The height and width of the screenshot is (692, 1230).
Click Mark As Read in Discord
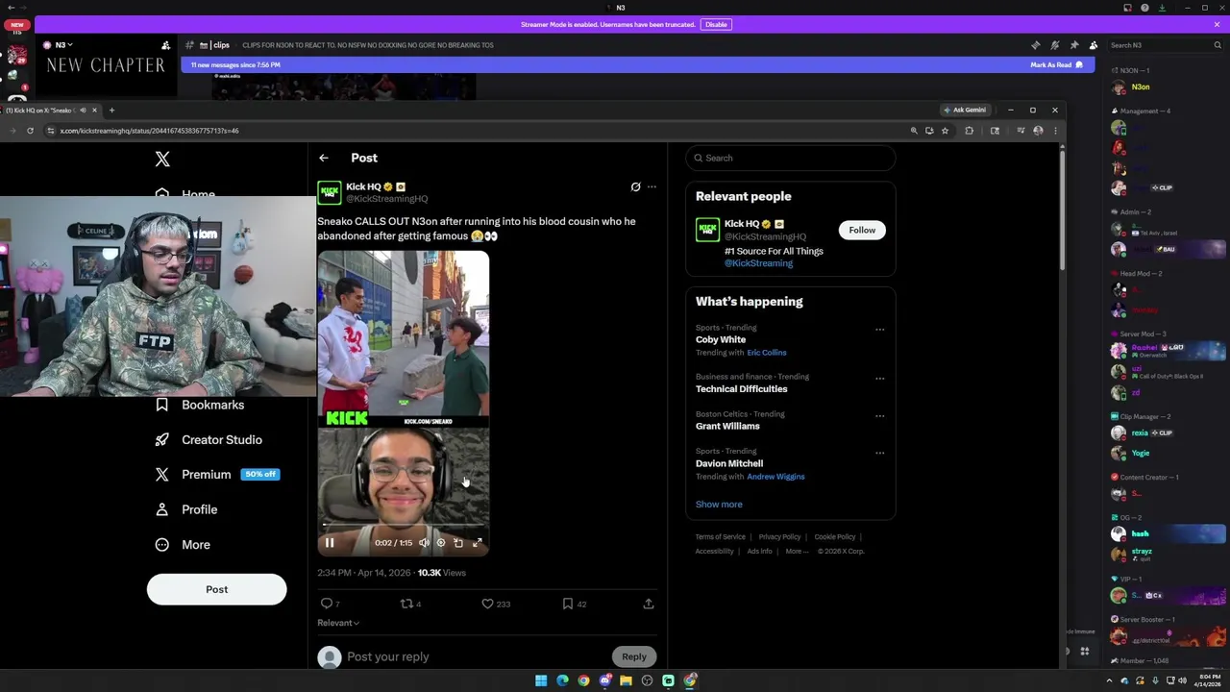pos(1056,65)
